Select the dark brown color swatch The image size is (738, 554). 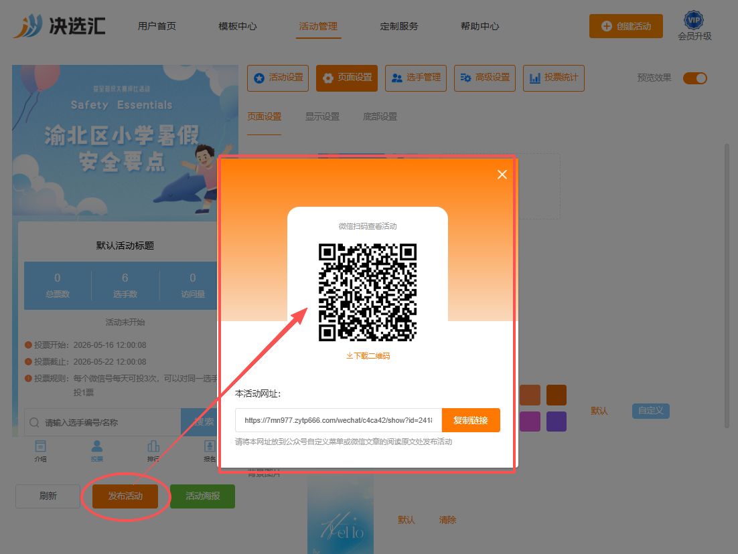[x=557, y=395]
